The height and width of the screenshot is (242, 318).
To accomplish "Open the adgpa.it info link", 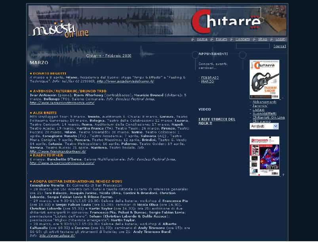I will (57, 236).
